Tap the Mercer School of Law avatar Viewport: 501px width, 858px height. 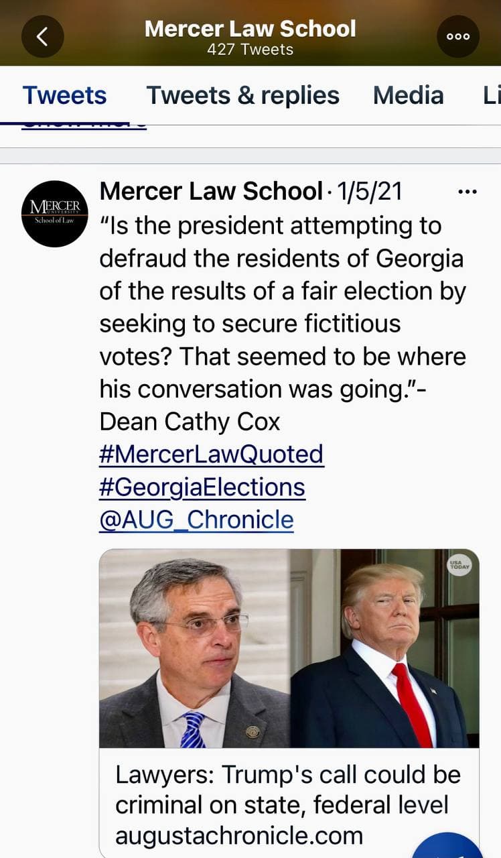[55, 214]
